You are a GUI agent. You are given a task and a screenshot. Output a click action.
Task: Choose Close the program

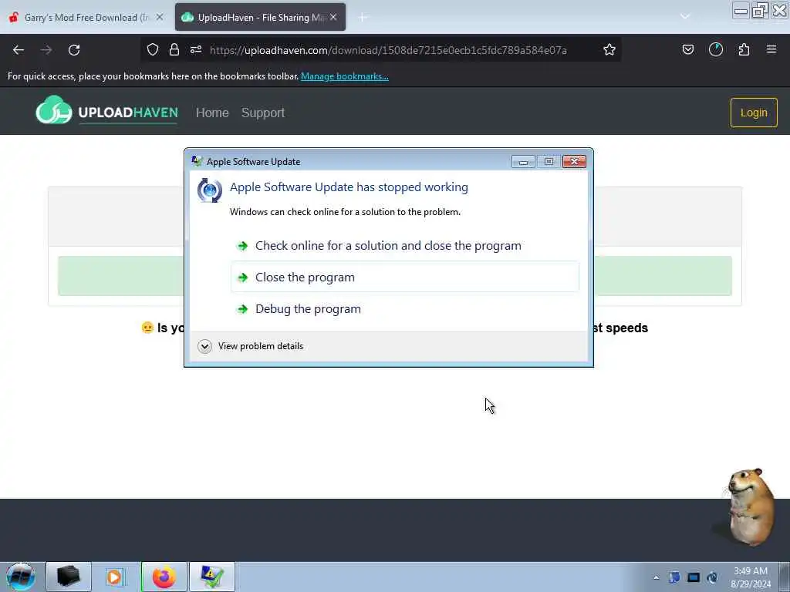405,277
